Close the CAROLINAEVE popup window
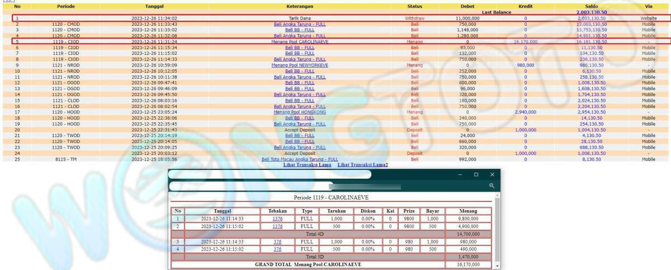The height and width of the screenshot is (270, 671). (492, 174)
